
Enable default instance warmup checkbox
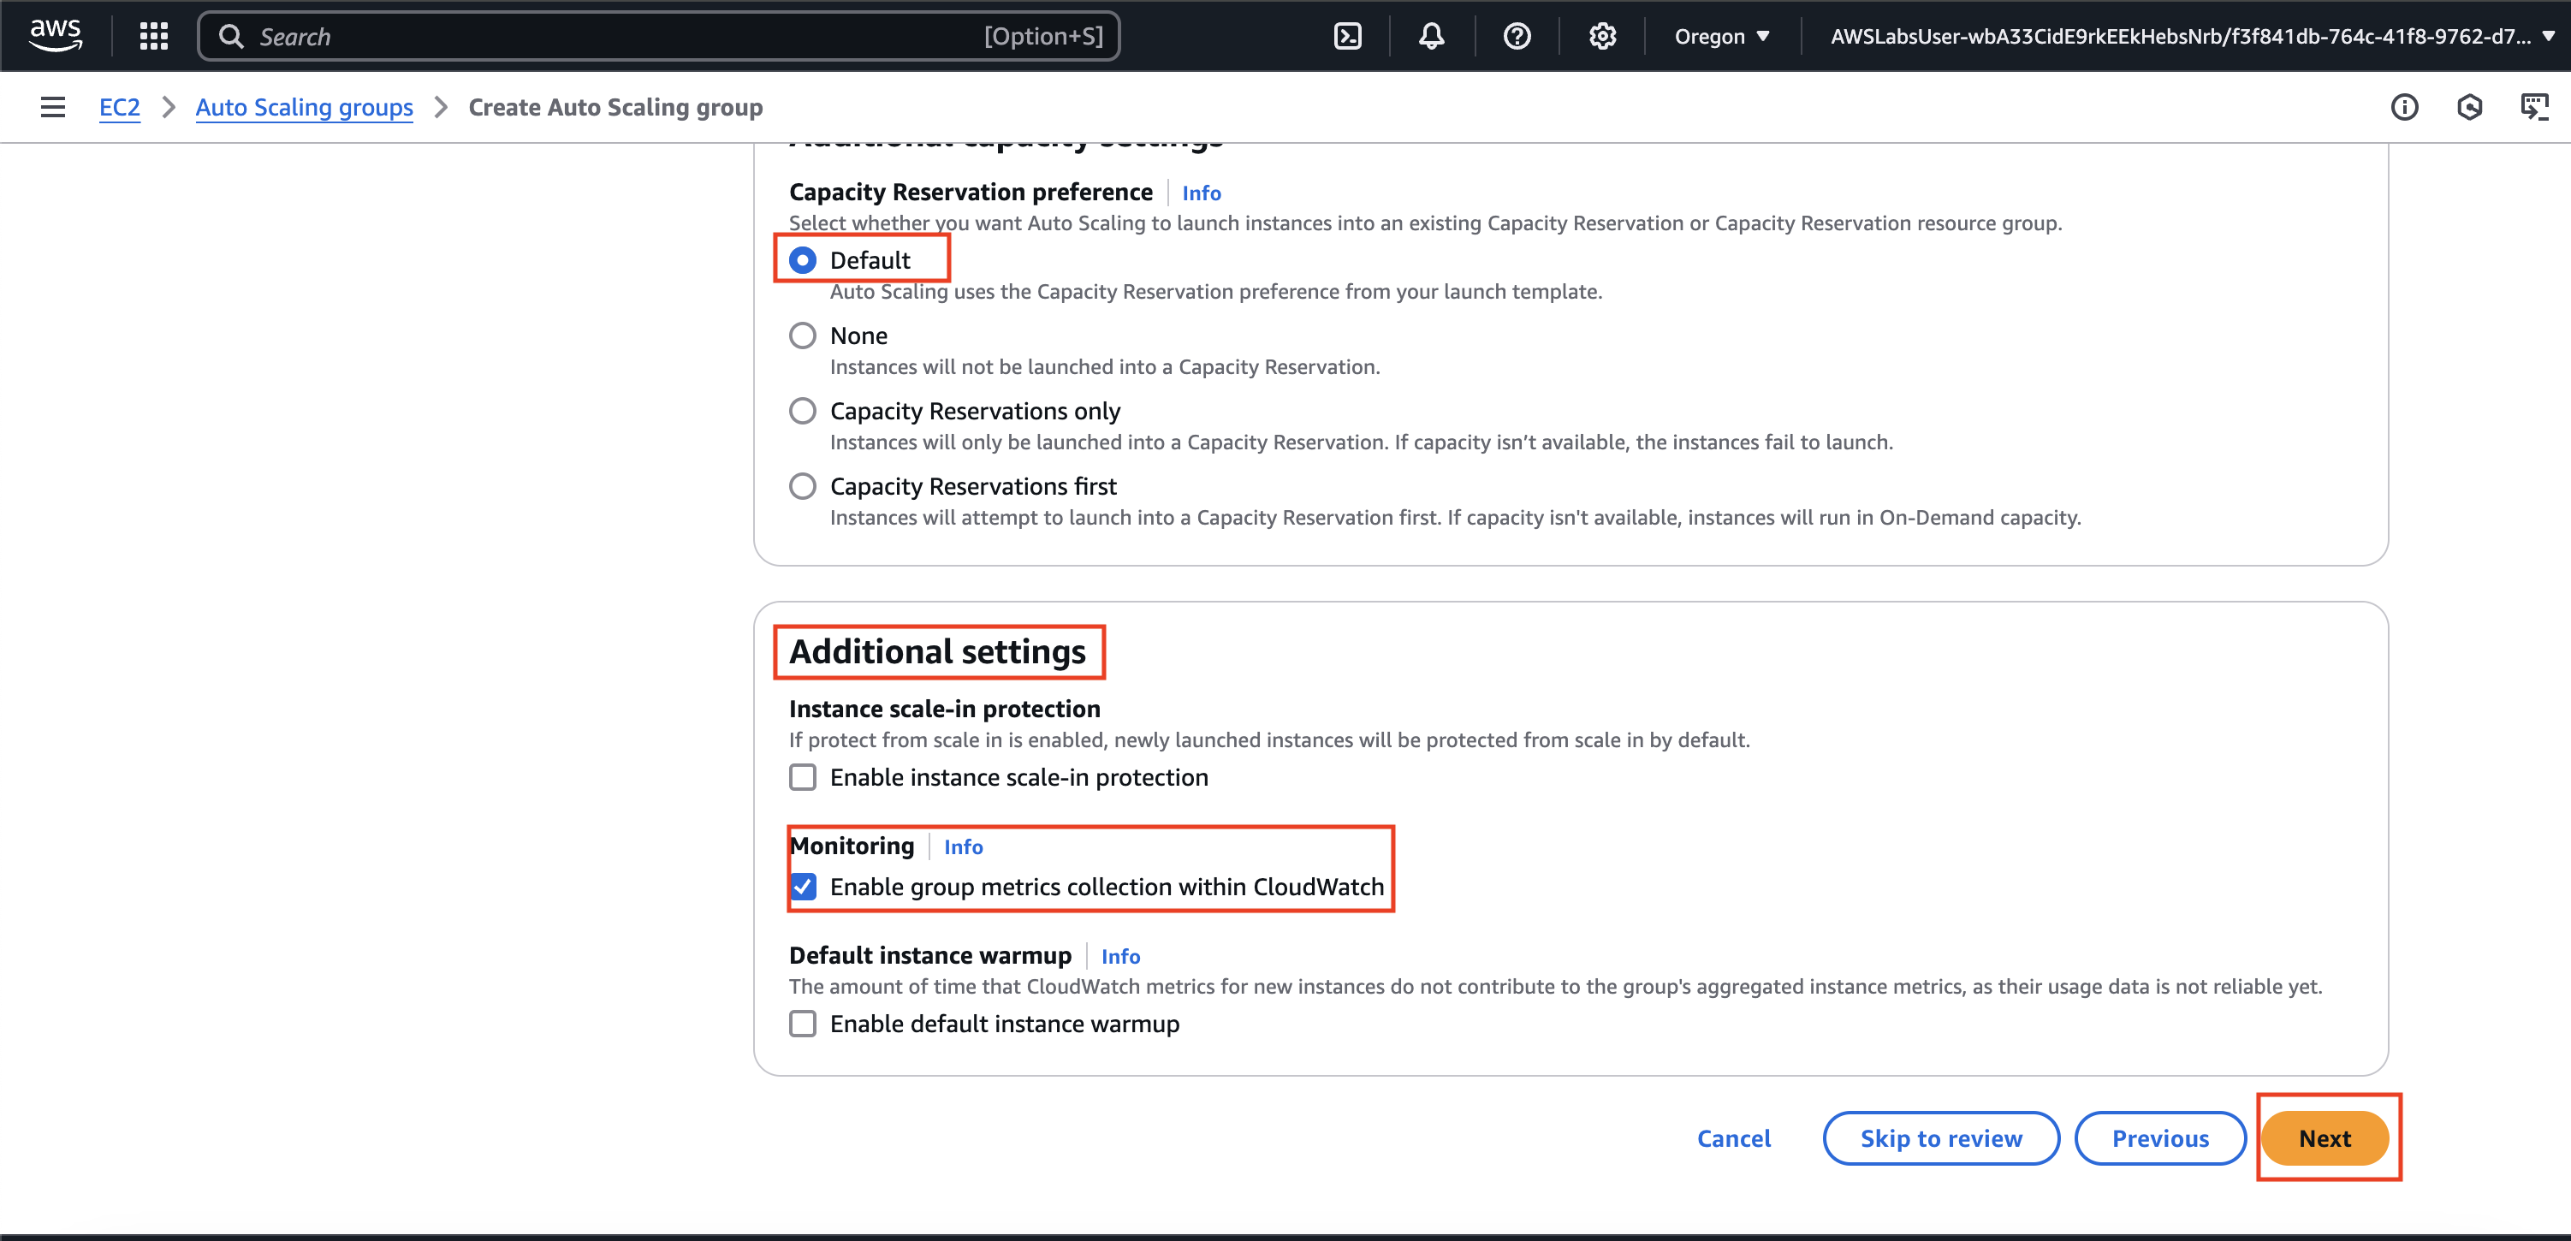coord(803,1024)
